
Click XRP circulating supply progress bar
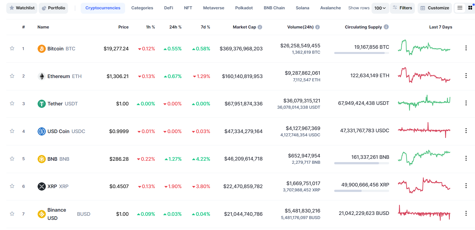point(362,191)
